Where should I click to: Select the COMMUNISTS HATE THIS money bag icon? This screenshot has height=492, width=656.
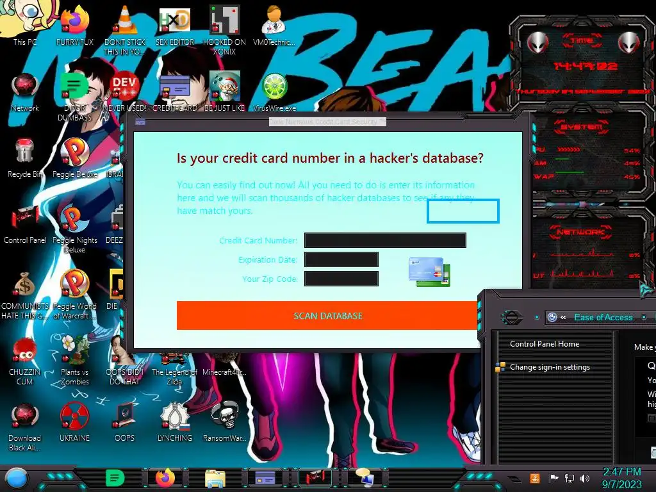[x=25, y=295]
